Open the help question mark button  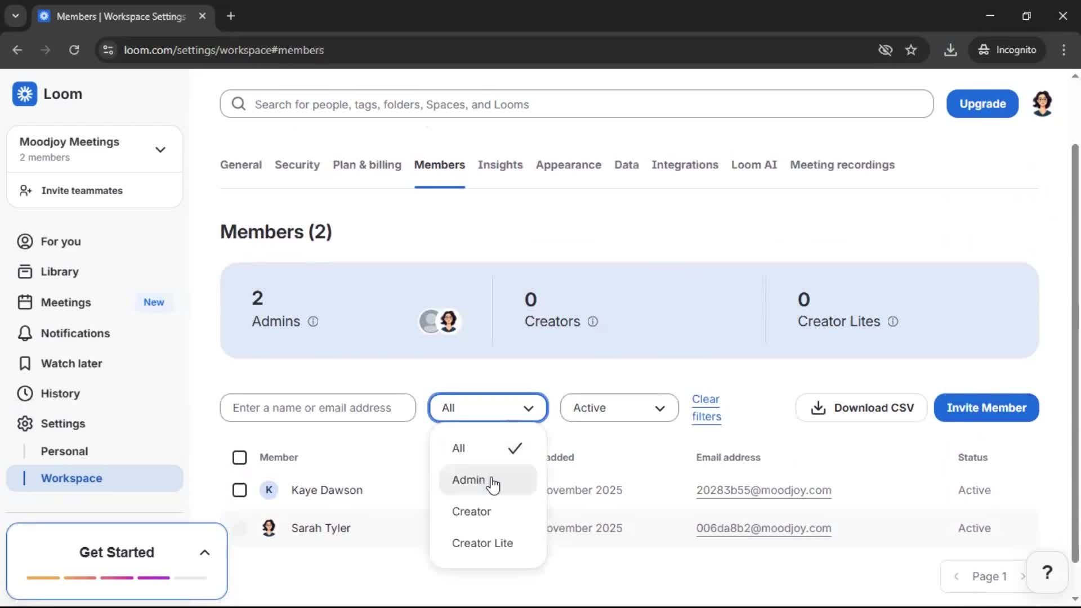tap(1047, 573)
